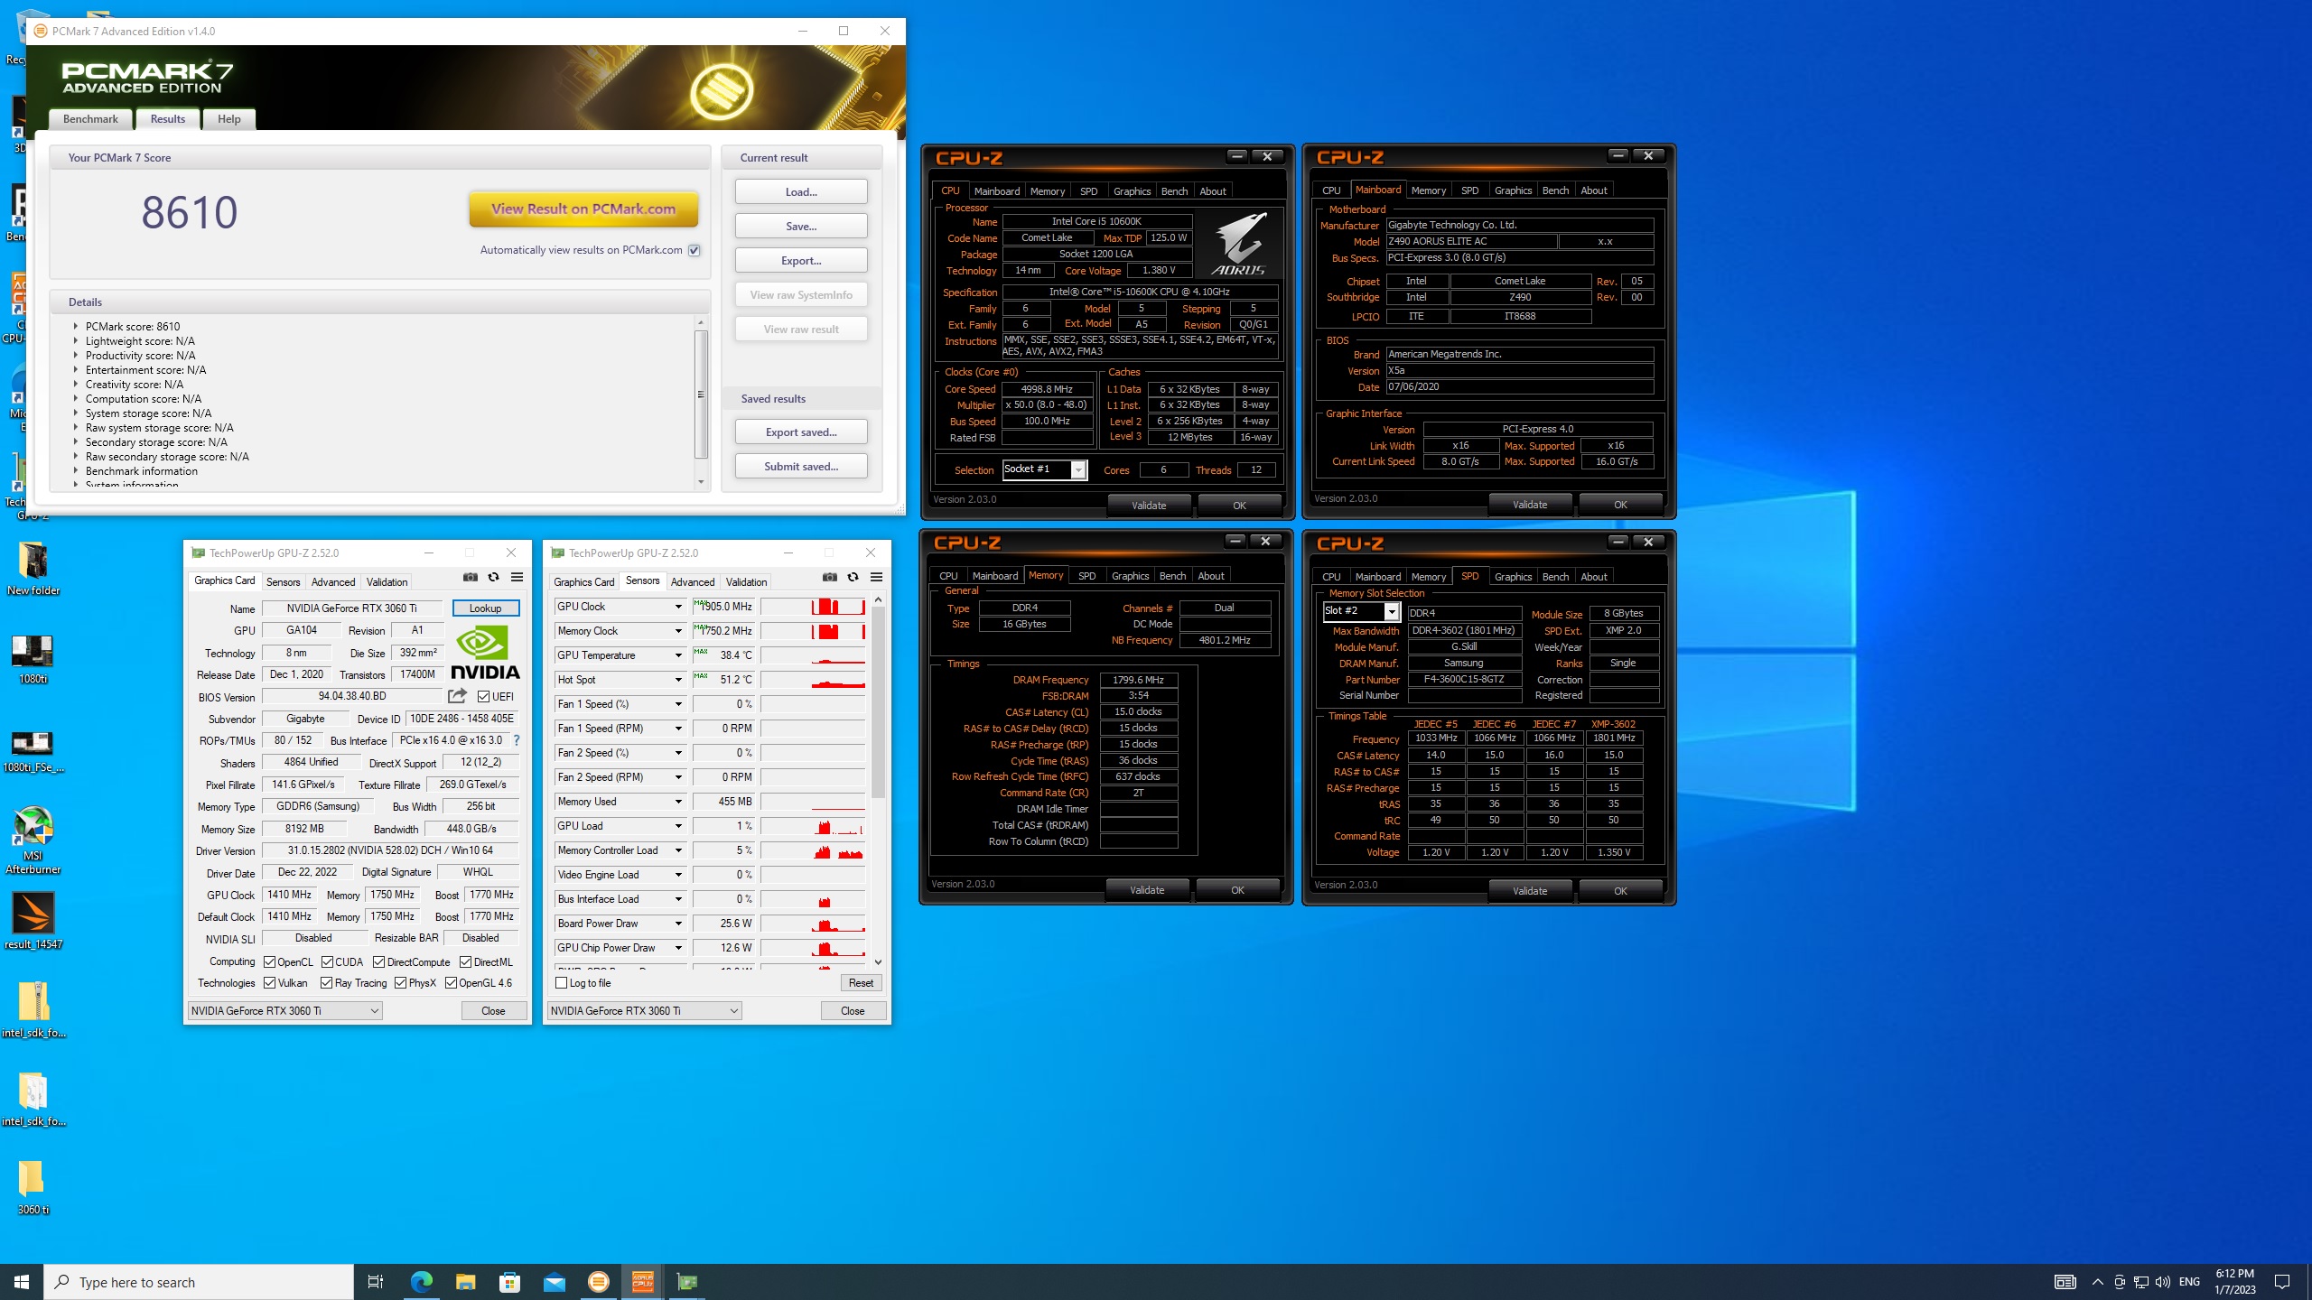Open GPU Clock sensor dropdown arrow

coord(678,607)
